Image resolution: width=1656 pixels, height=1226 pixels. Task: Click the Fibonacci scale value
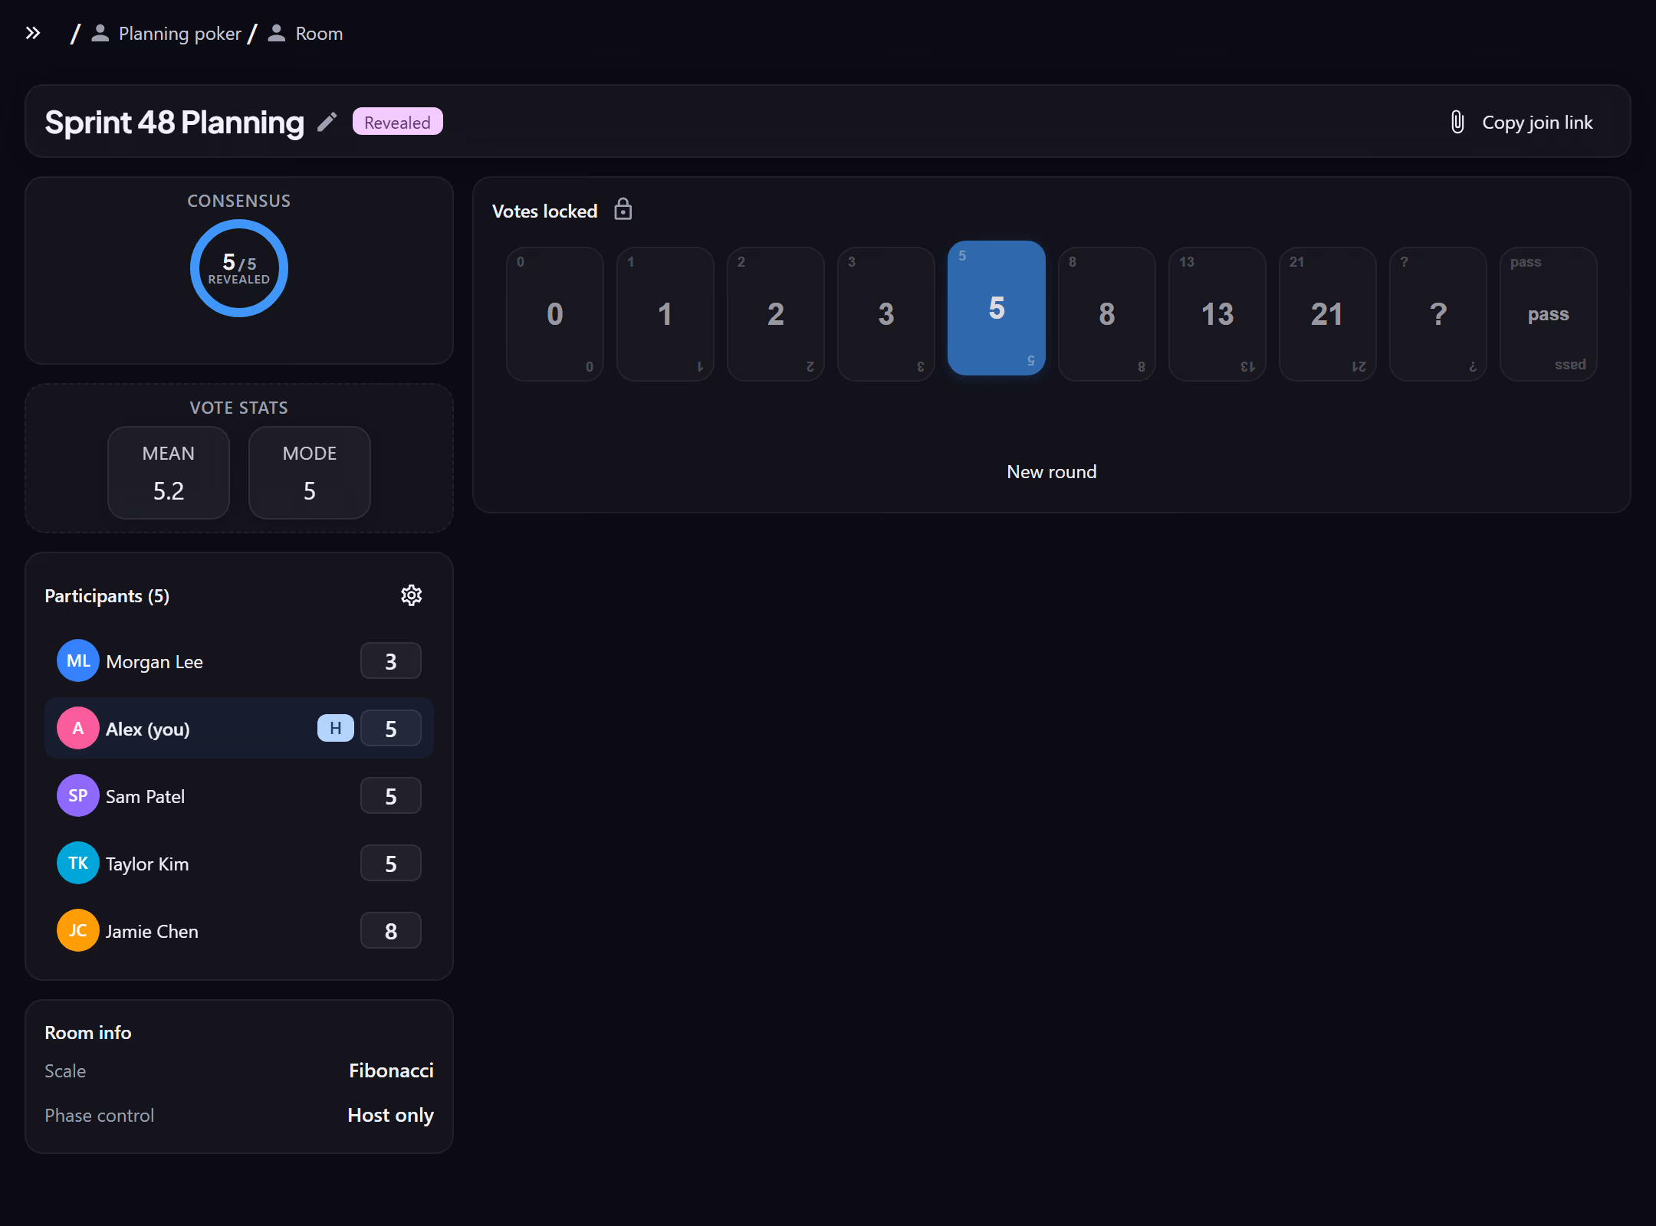click(391, 1070)
